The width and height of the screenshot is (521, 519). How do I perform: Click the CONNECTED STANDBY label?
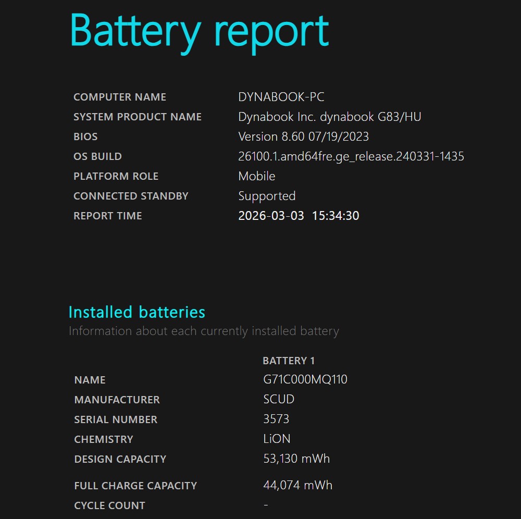(131, 196)
